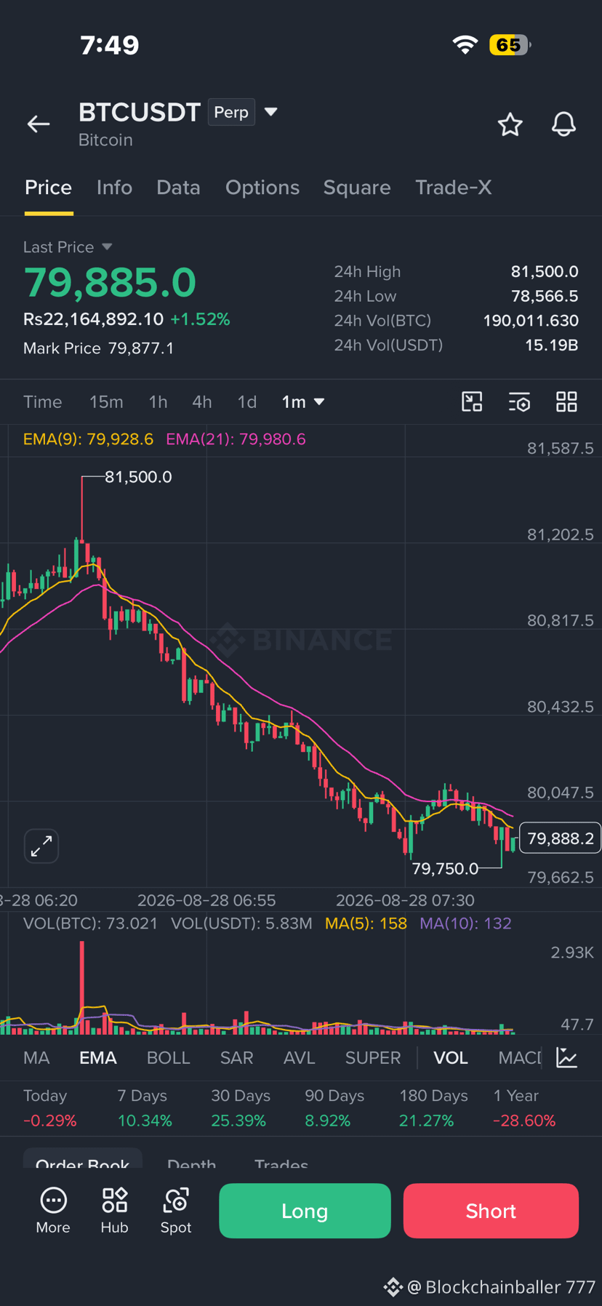Tap the back arrow icon
The width and height of the screenshot is (602, 1306).
[39, 124]
